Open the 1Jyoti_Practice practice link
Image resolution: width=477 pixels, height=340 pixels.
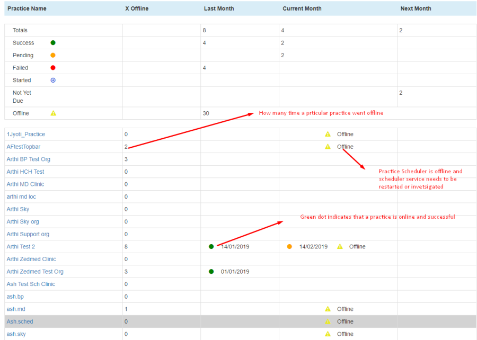click(x=26, y=135)
